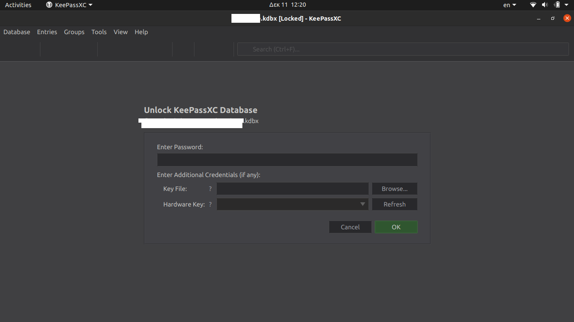The image size is (574, 322).
Task: Open the en layout dropdown arrow
Action: 513,5
